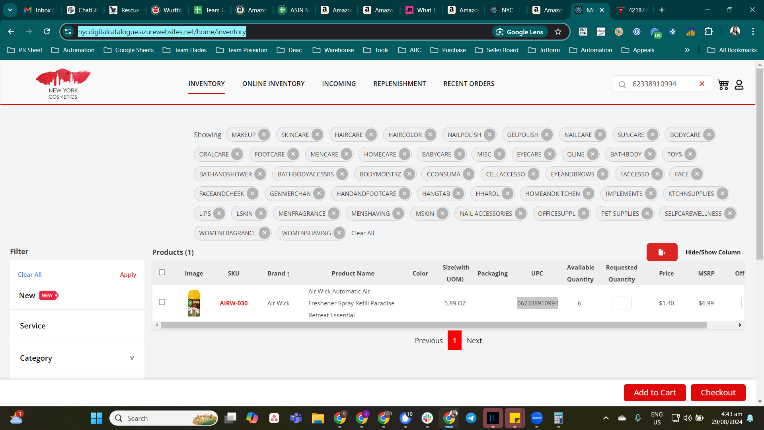Open the shopping cart icon

point(723,84)
